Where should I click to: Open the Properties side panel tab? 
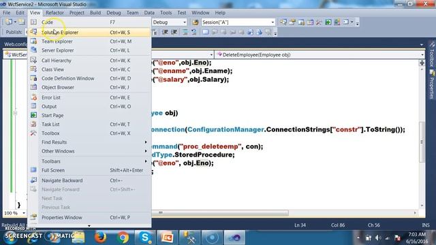(432, 84)
